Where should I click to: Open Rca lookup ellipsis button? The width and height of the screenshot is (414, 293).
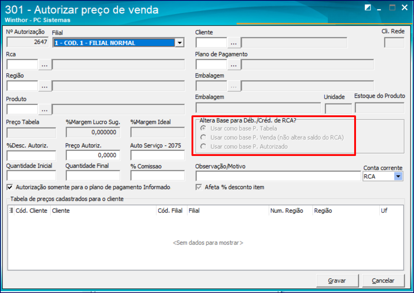click(x=44, y=64)
